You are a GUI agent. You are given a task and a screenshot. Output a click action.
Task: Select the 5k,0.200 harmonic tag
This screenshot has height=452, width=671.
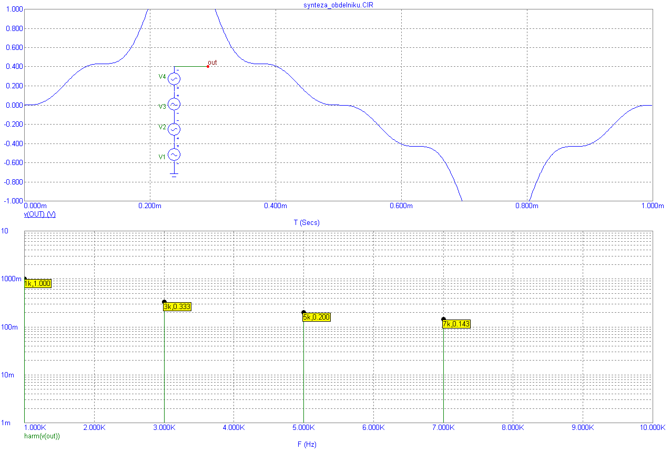[317, 317]
